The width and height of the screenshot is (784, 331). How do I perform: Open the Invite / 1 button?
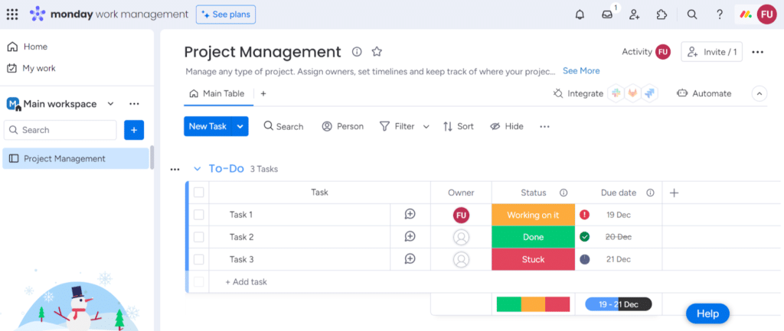[x=712, y=52]
